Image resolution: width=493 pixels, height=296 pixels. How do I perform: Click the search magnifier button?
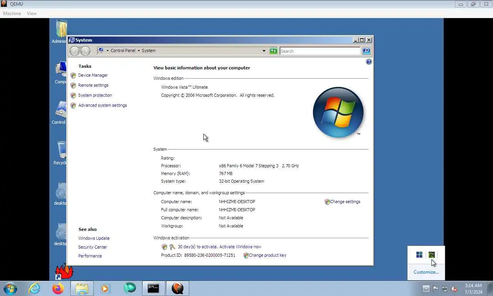tap(366, 51)
